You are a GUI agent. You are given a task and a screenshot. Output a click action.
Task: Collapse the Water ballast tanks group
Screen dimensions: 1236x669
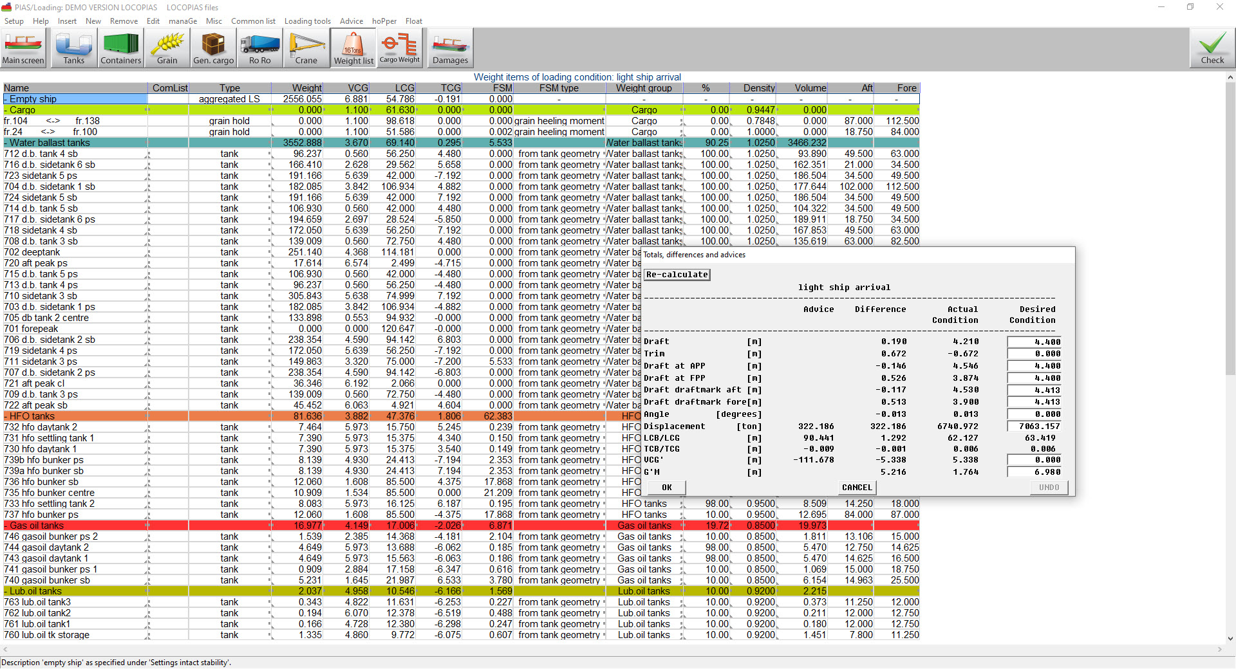[6, 143]
